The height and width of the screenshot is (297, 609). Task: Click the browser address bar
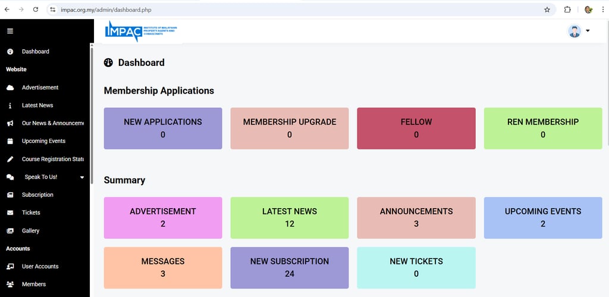click(x=297, y=9)
